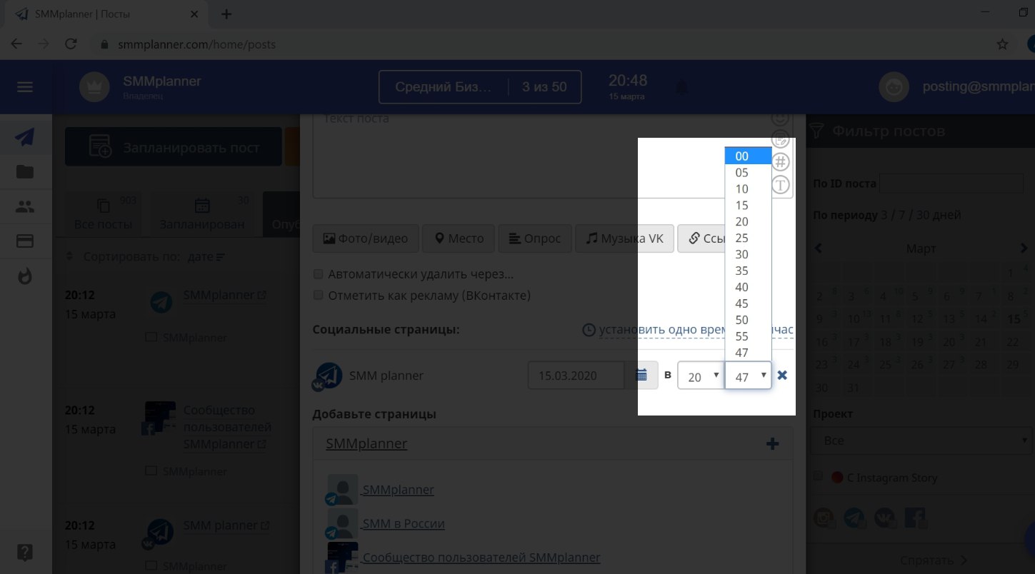This screenshot has height=574, width=1035.
Task: Filter by the Facebook network icon
Action: pos(916,518)
